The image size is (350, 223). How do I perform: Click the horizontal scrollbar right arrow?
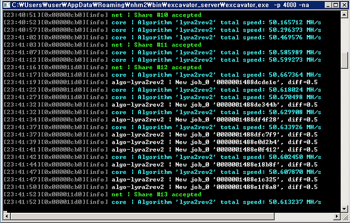point(337,216)
